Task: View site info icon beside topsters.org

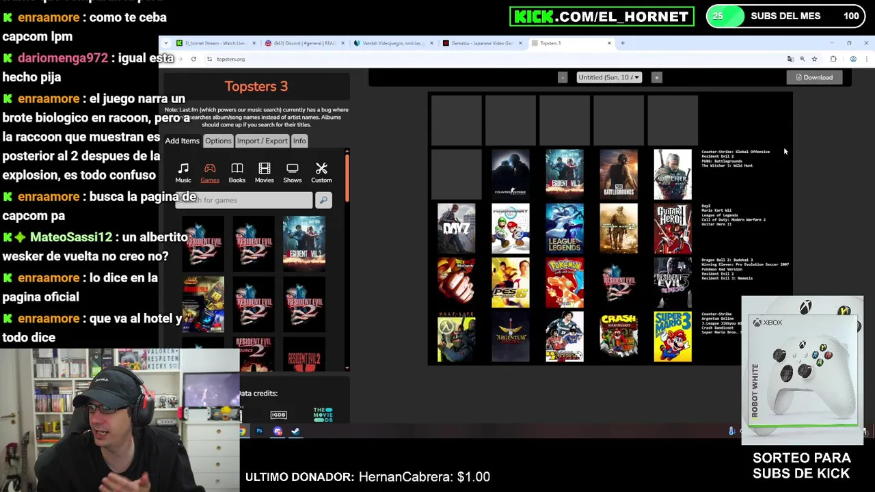Action: coord(209,59)
